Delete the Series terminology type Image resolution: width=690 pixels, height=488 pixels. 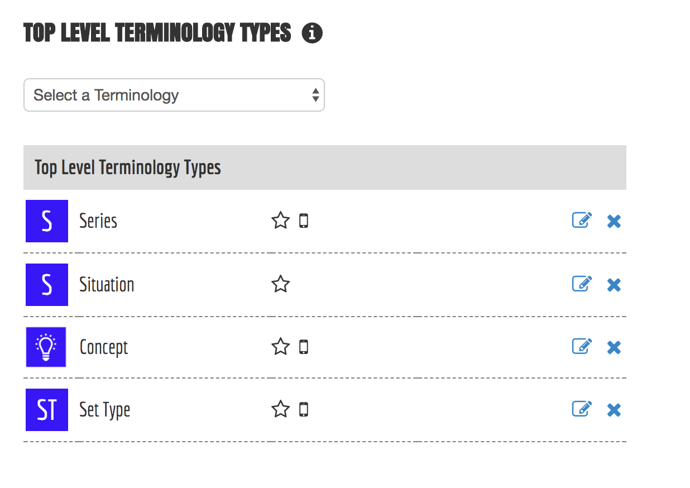pyautogui.click(x=614, y=222)
